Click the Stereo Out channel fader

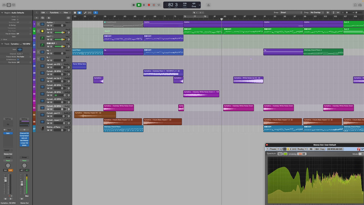[x=22, y=183]
